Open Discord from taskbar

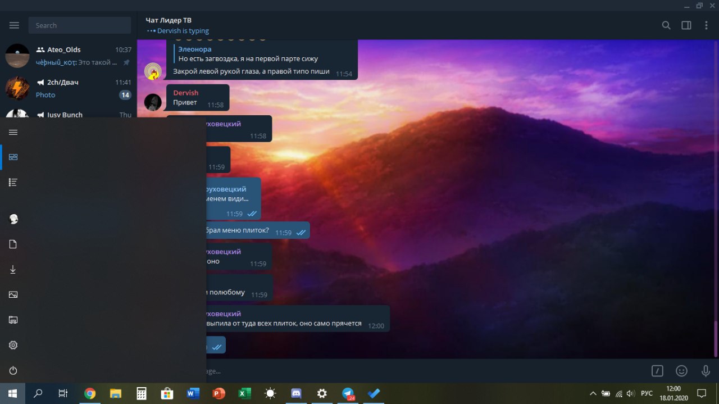296,393
